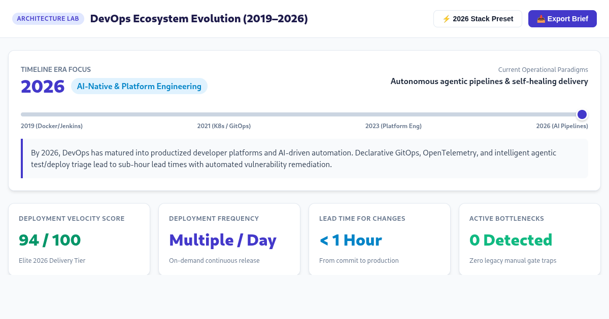This screenshot has width=609, height=319.
Task: Click the < 1 Hour lead time value
Action: tap(351, 240)
